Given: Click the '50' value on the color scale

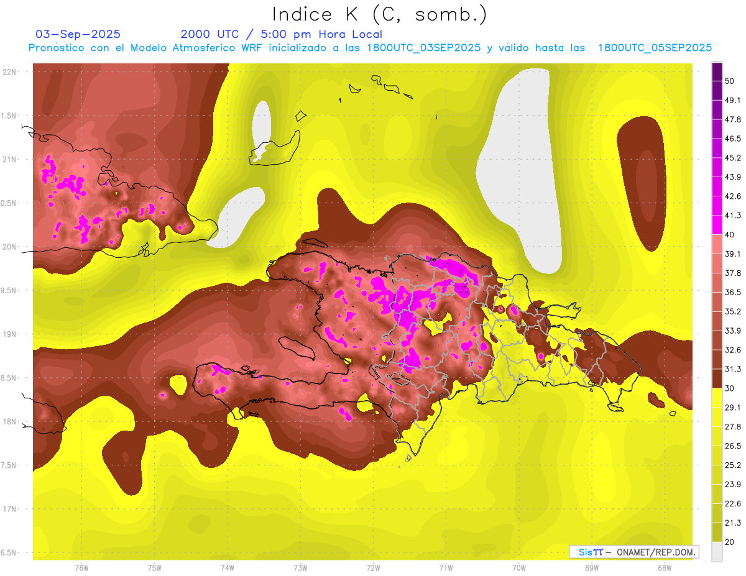Looking at the screenshot, I should pos(729,81).
